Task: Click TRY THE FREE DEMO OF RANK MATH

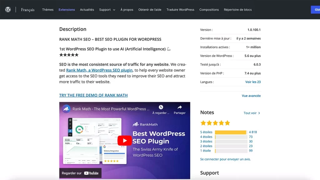Action: tap(93, 95)
